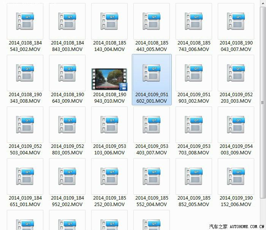Select the 2014_0108_184543_002.MOV file icon

click(x=25, y=21)
